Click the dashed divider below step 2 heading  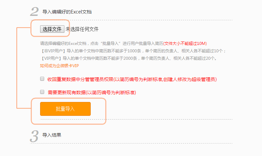[x=131, y=20]
